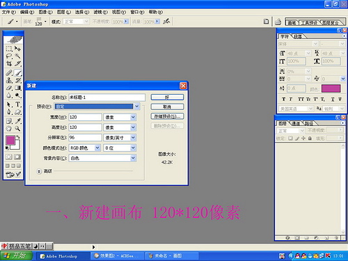Screen dimensions: 348x261
Task: Select the Path Selection tool
Action: [x=9, y=104]
